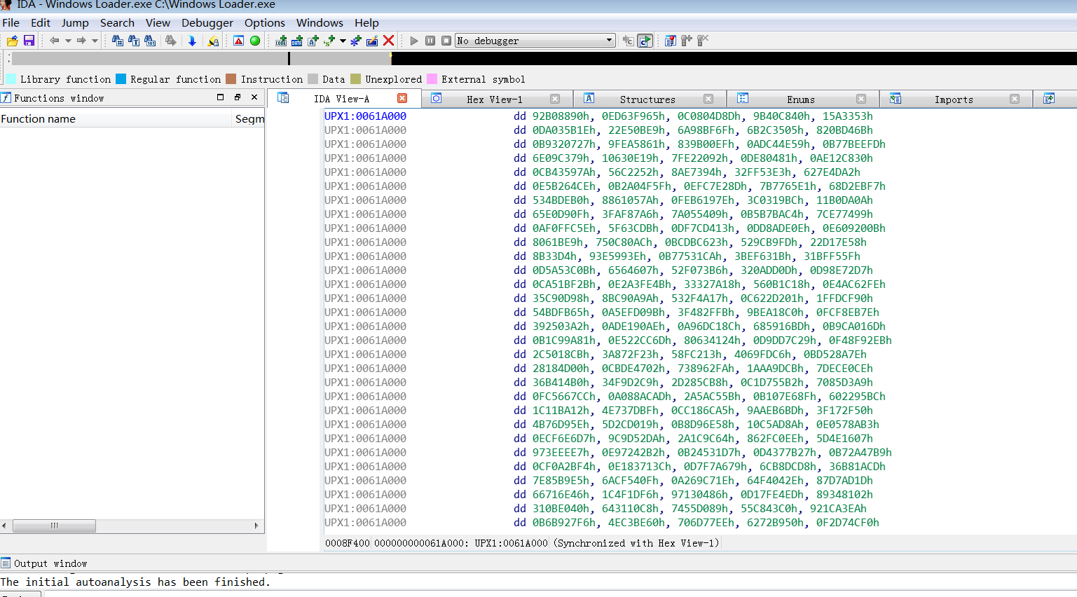Click the binoculars text search icon
The height and width of the screenshot is (597, 1077).
click(x=133, y=41)
